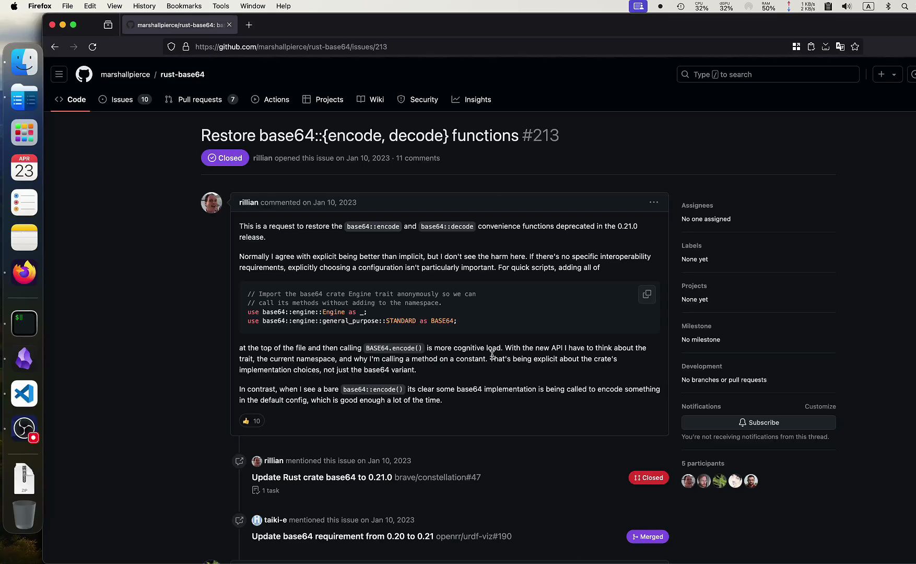Open the Insights tab
The height and width of the screenshot is (564, 916).
pos(472,99)
